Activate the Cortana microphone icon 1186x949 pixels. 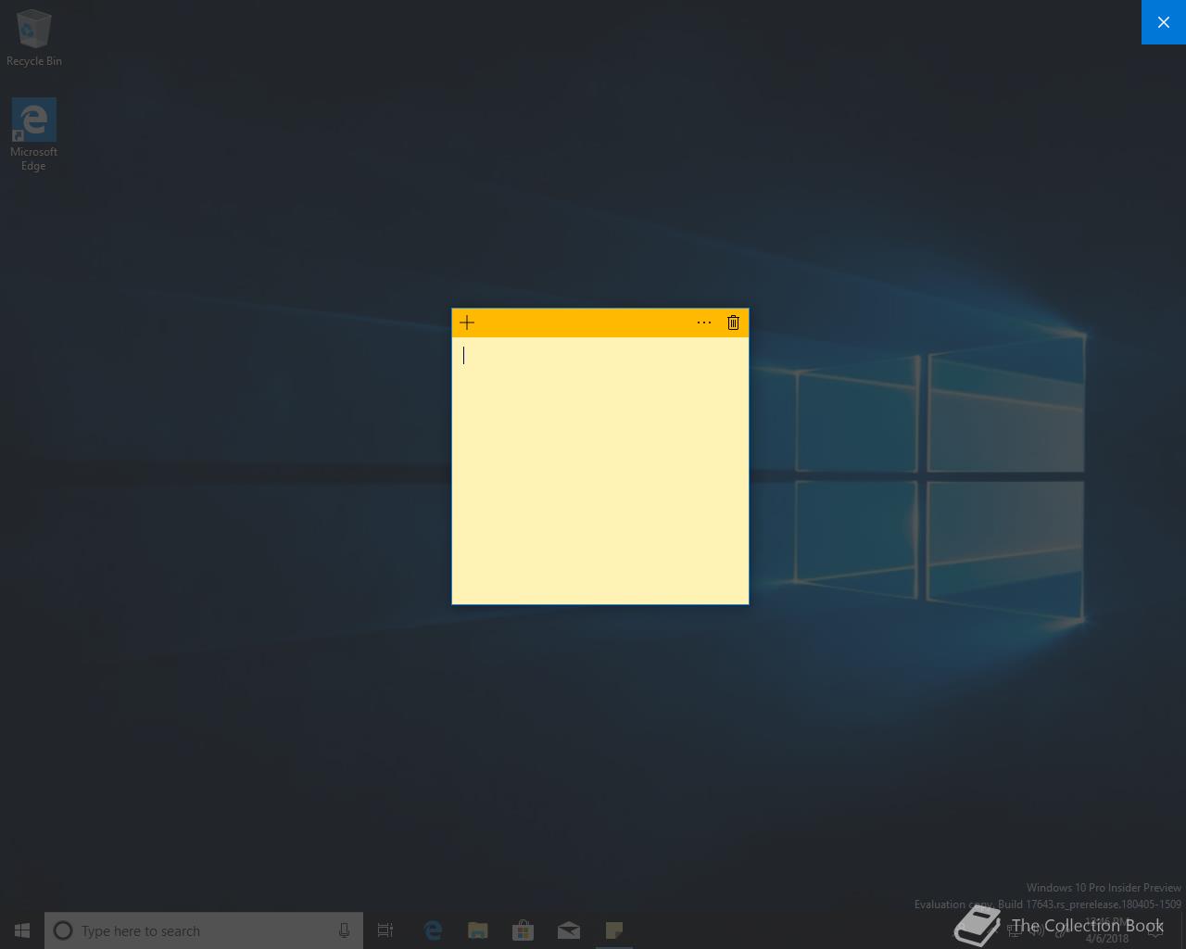(x=344, y=930)
